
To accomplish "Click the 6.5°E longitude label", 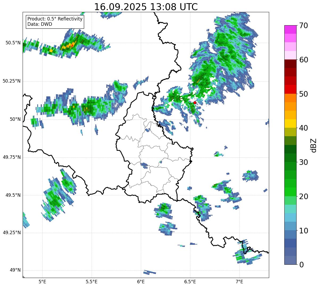I will pyautogui.click(x=190, y=281).
